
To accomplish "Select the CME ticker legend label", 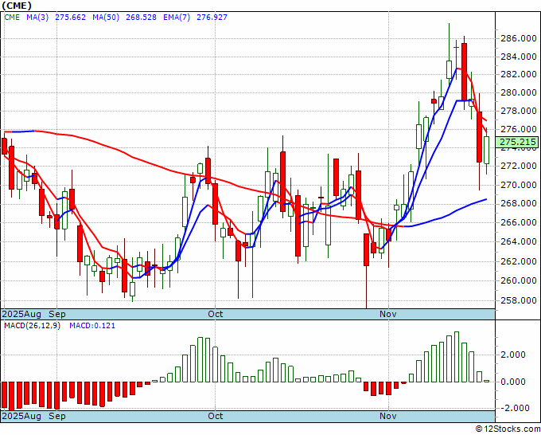I will [x=12, y=17].
